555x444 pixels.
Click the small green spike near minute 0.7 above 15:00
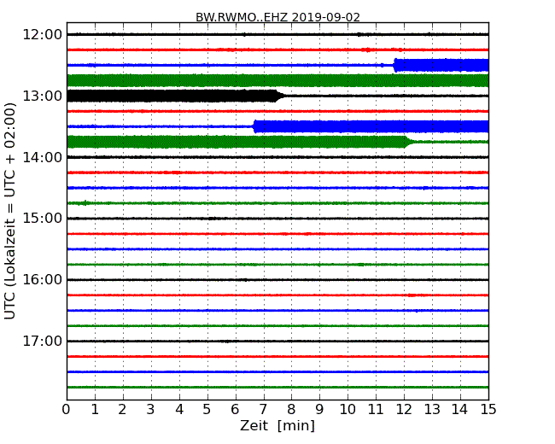coord(85,203)
